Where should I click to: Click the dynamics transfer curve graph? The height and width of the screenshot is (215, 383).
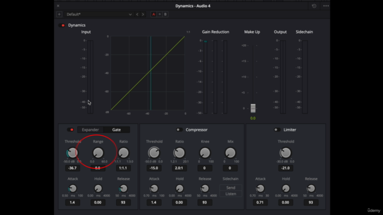pyautogui.click(x=148, y=73)
